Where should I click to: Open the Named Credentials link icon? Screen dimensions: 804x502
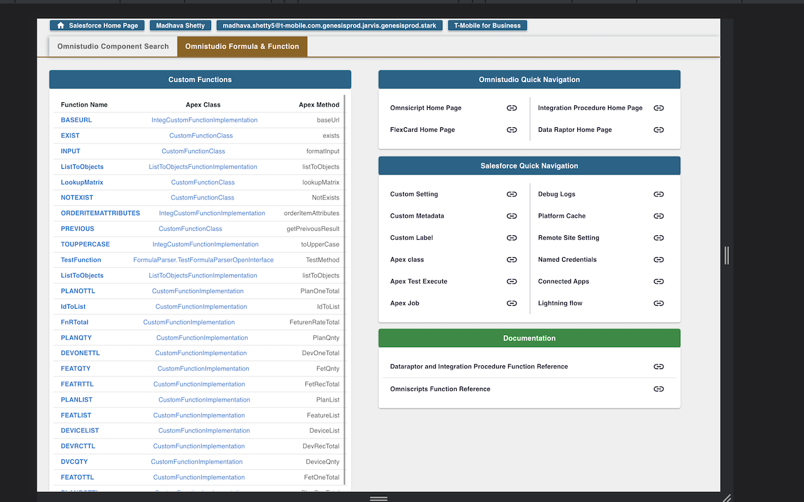658,259
